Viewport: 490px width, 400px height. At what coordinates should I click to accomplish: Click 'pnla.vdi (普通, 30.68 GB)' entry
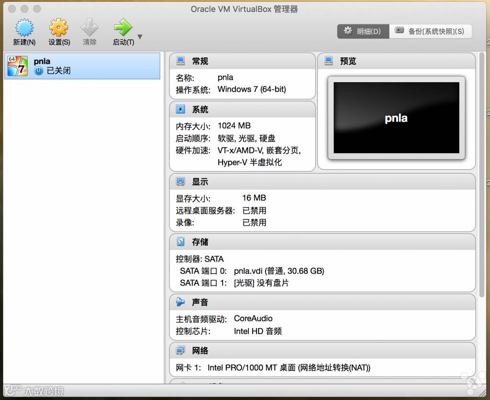click(279, 271)
